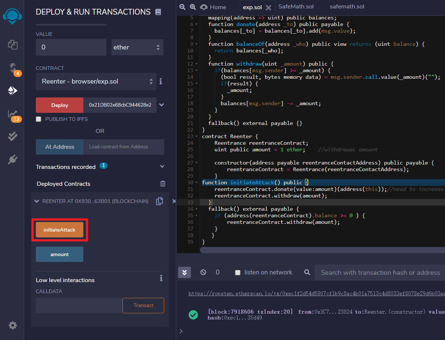The height and width of the screenshot is (340, 445).
Task: Click the green success checkmark in the log
Action: pos(193,315)
